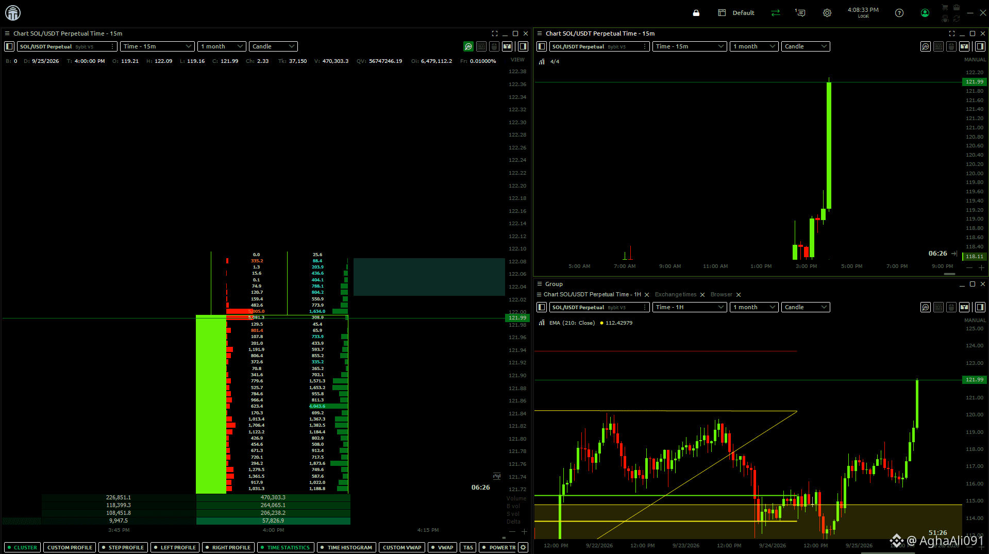Click the SOL/USDT Perpetual symbol field in left chart
The image size is (989, 554).
click(67, 46)
